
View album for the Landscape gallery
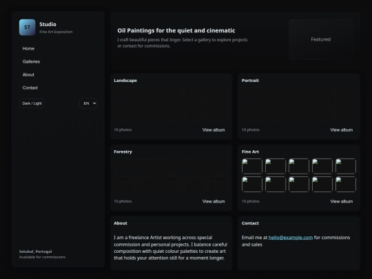[x=214, y=130]
